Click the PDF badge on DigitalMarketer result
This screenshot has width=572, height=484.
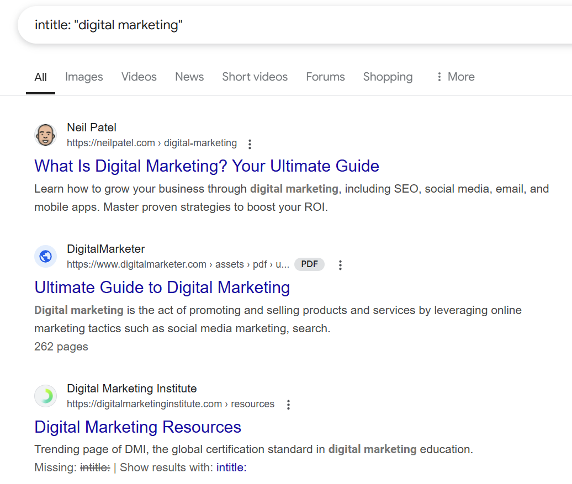click(x=309, y=264)
